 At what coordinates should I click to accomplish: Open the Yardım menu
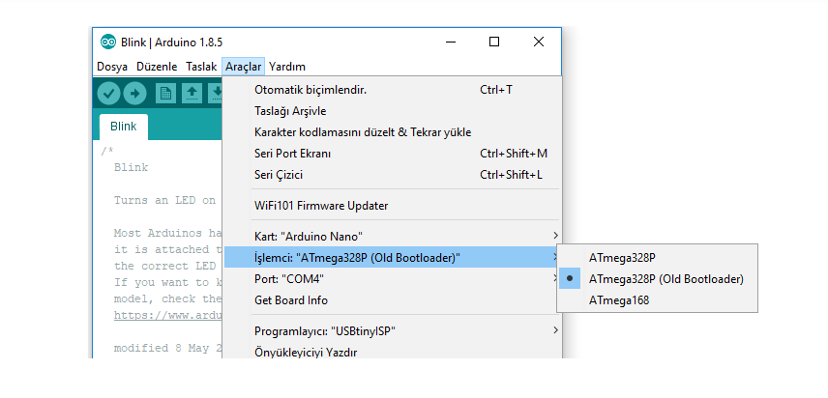[x=287, y=67]
